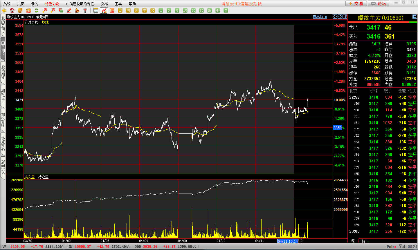Switch to Tick chart
Viewport: 418px width, 250px height.
coord(112,10)
